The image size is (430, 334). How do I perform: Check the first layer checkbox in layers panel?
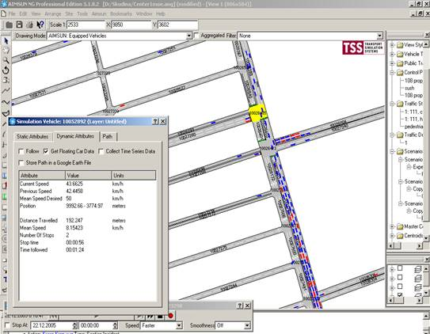point(400,268)
